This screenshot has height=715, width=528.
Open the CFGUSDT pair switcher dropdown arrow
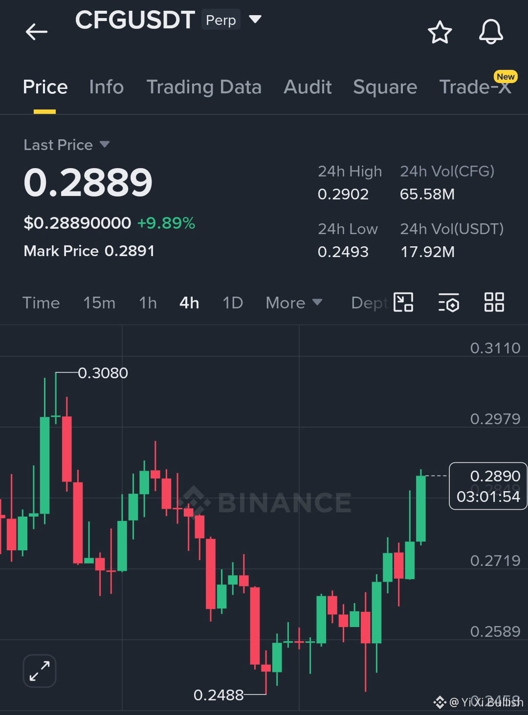(x=255, y=20)
